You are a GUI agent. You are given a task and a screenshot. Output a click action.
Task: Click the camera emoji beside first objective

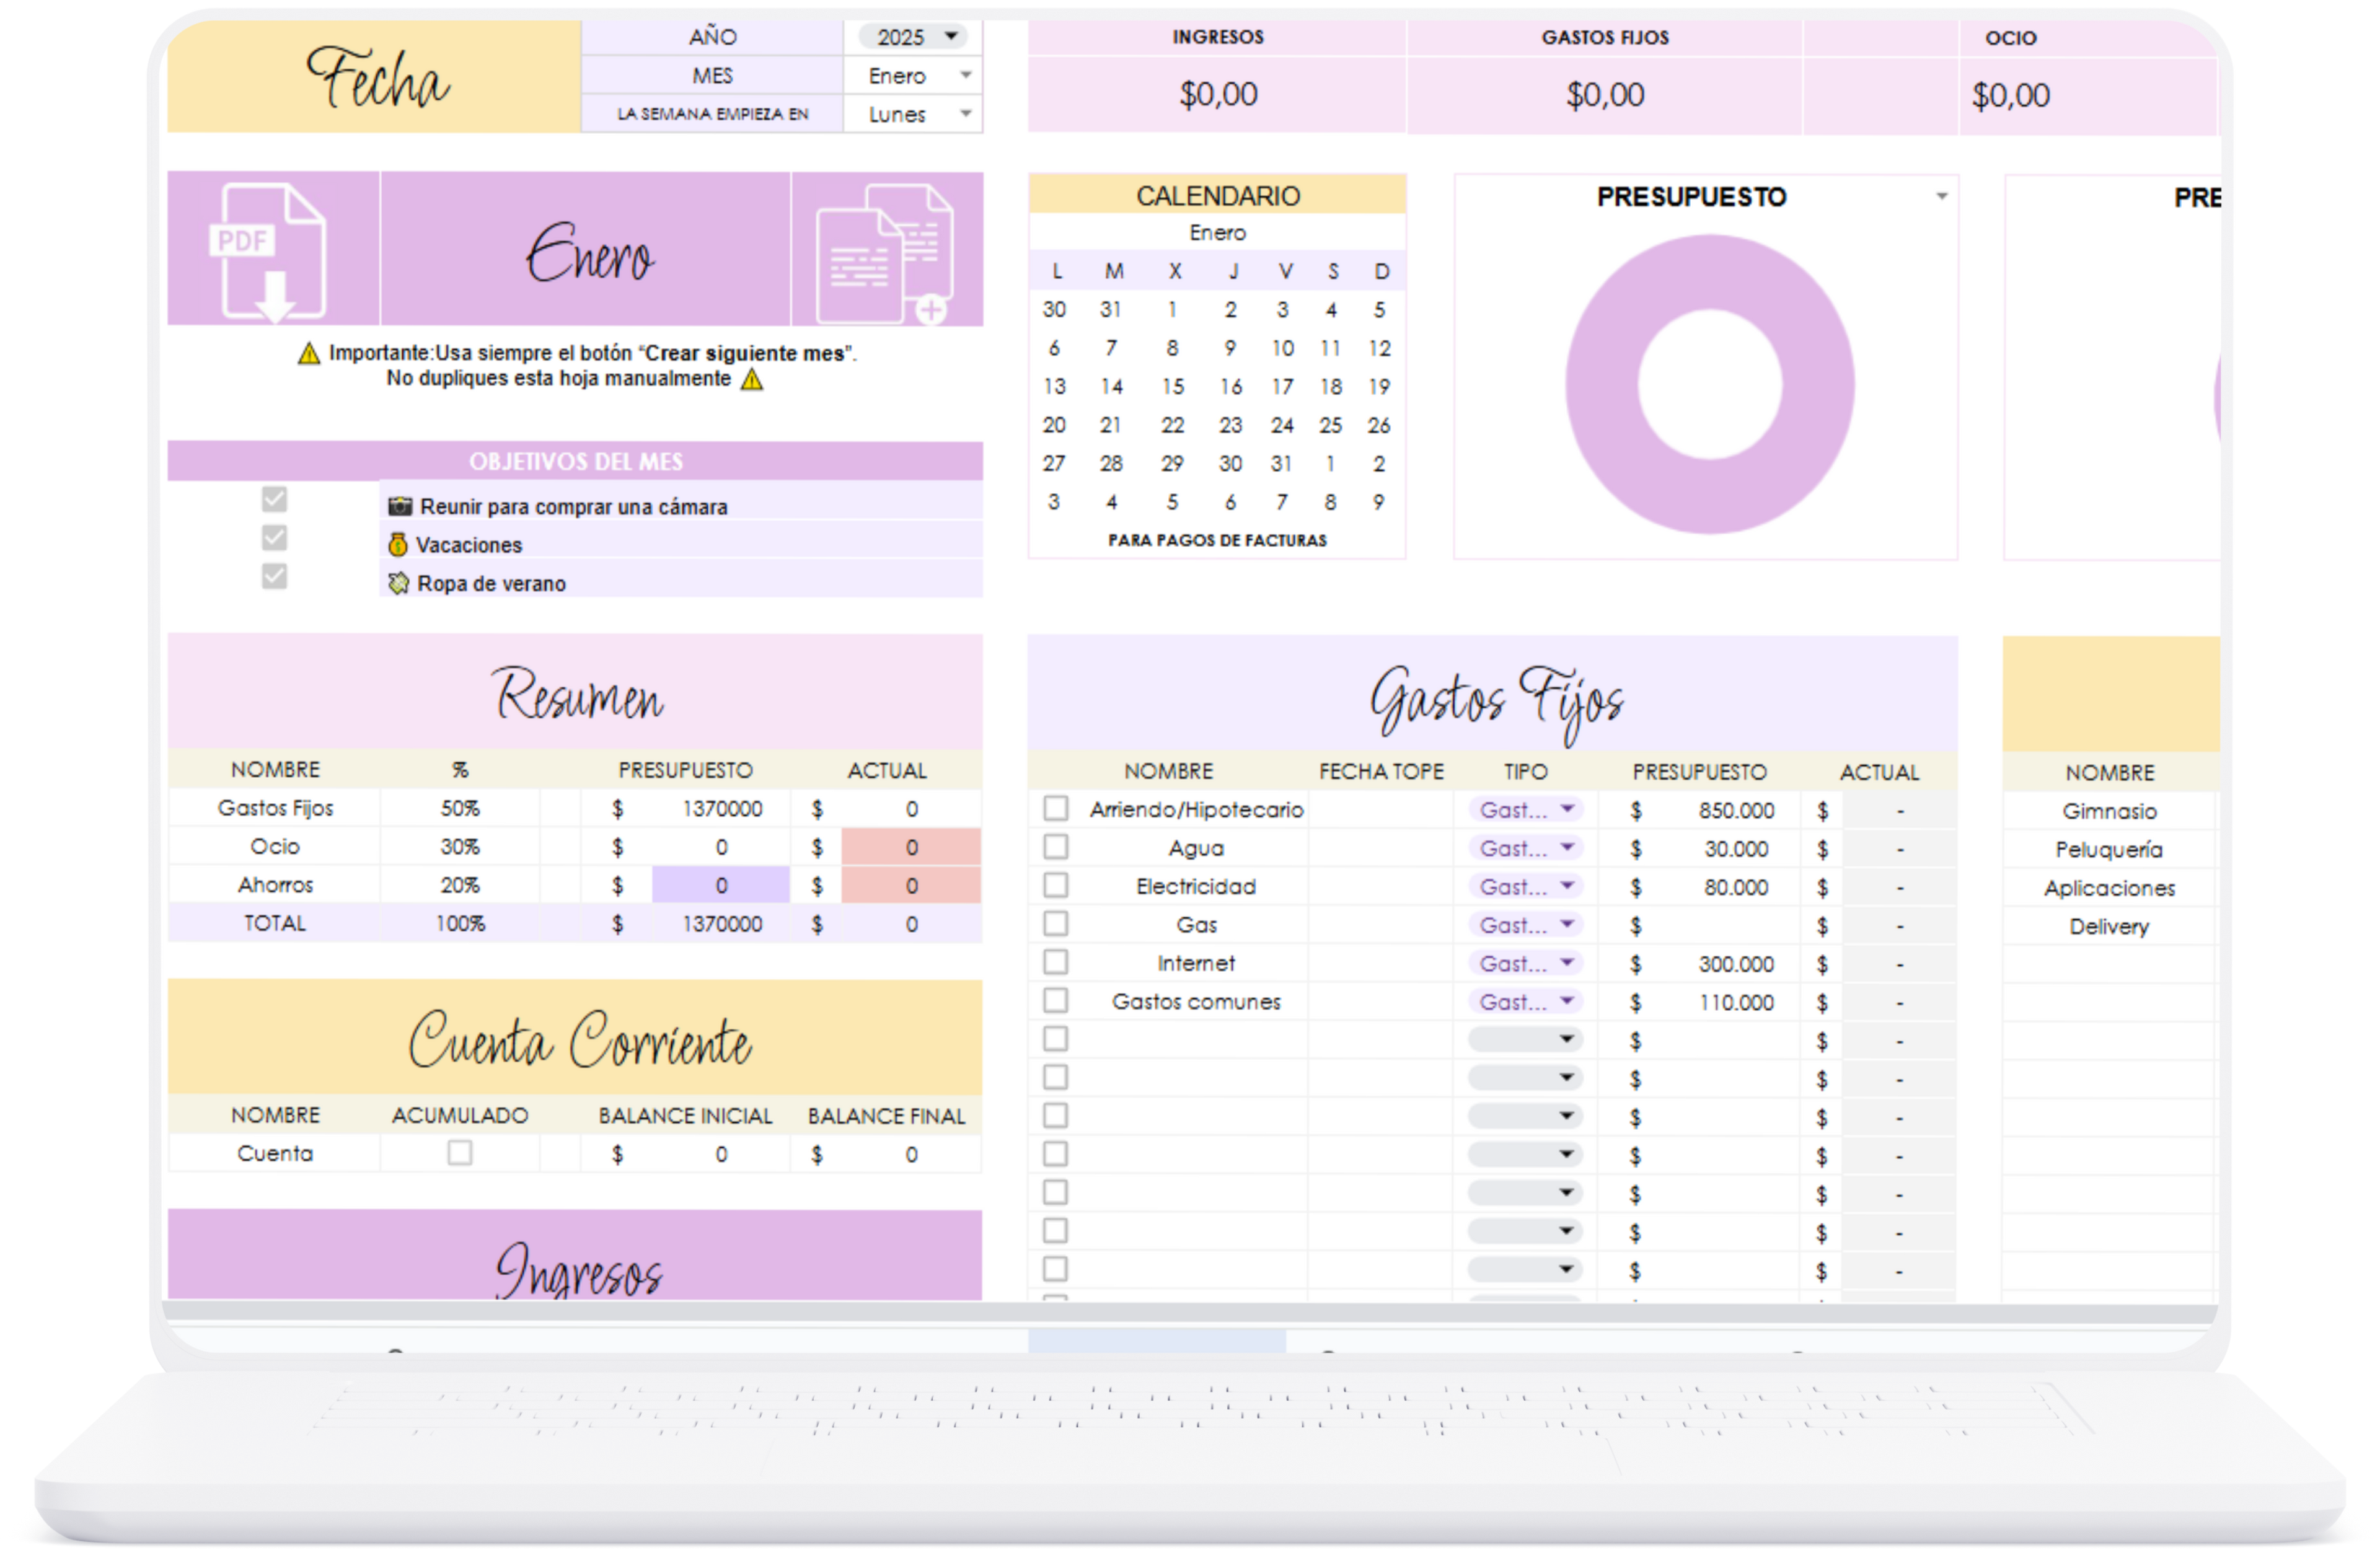coord(400,506)
